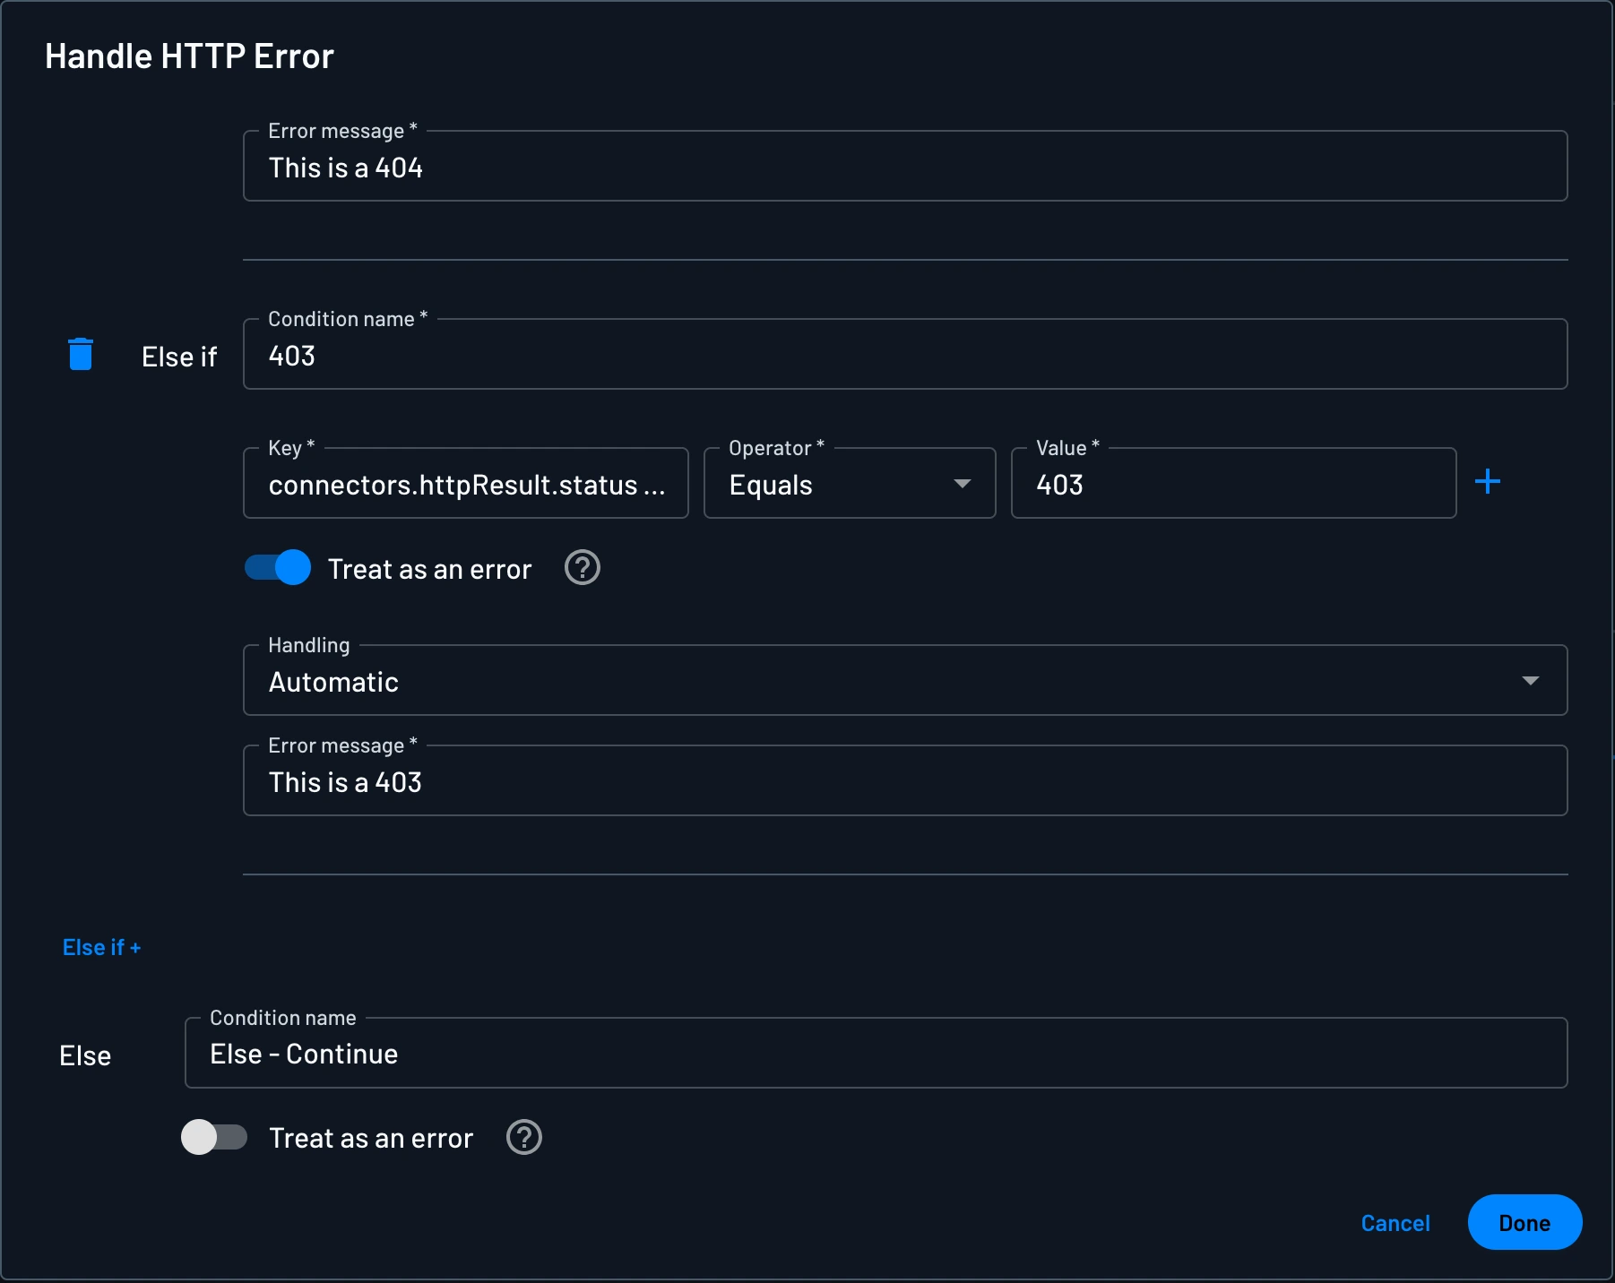Click the Condition name field containing 403
Image resolution: width=1615 pixels, height=1283 pixels.
(x=903, y=355)
